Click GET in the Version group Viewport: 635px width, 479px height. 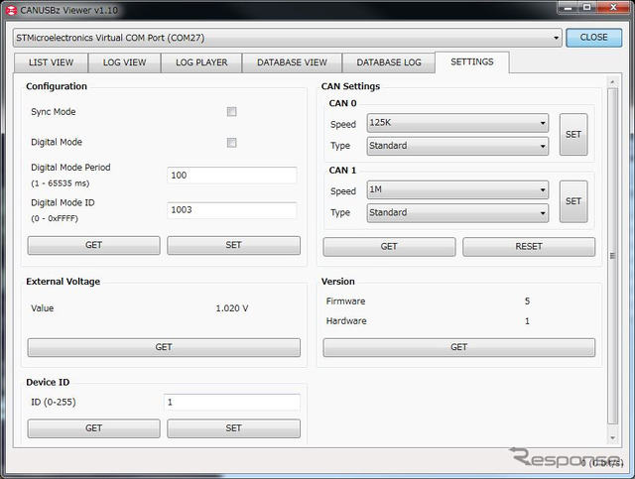click(x=459, y=347)
